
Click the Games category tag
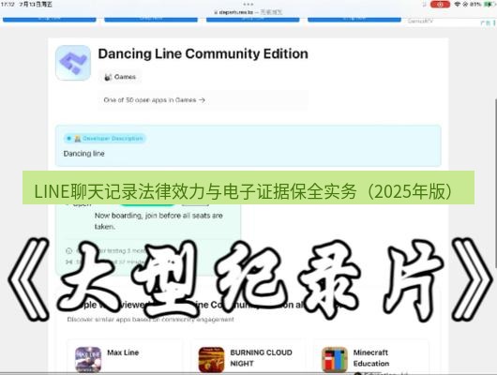[120, 77]
